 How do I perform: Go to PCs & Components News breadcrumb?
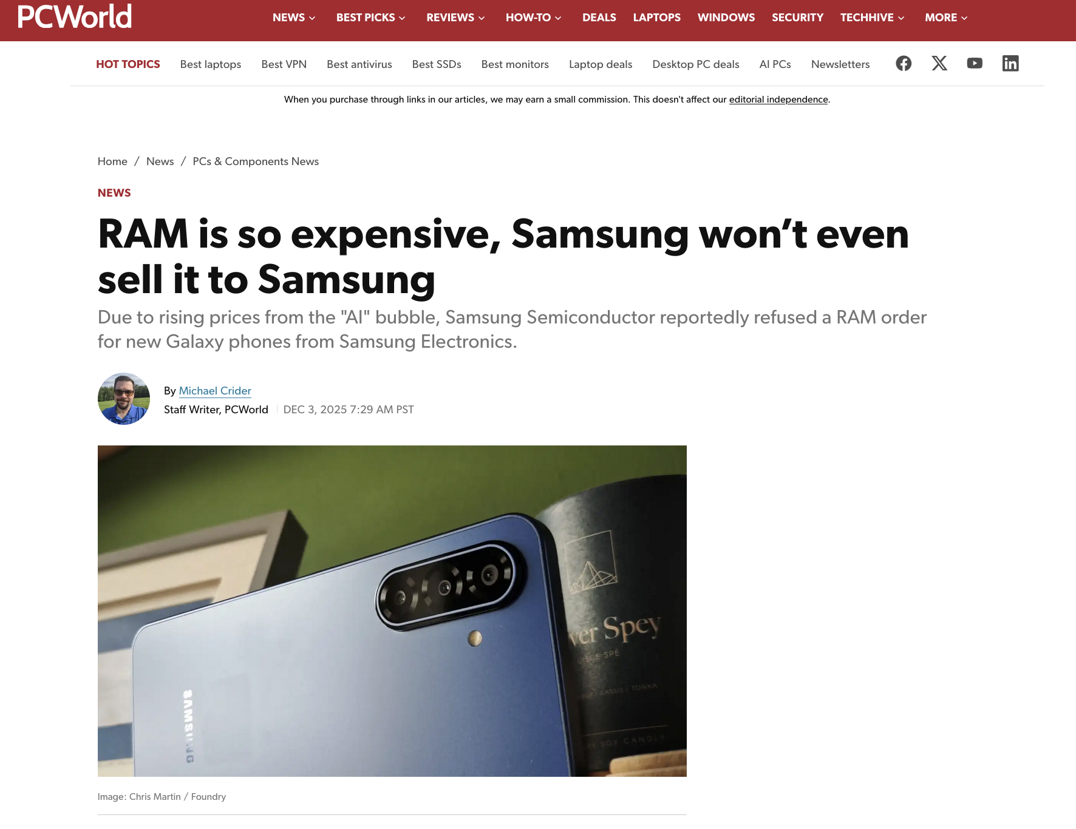point(256,161)
